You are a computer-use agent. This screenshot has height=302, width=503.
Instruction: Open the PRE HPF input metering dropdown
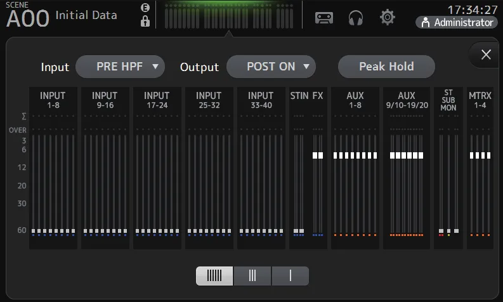pyautogui.click(x=120, y=67)
